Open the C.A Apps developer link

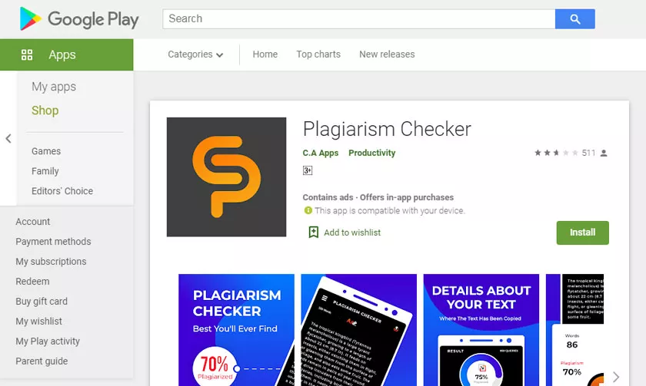click(x=321, y=153)
